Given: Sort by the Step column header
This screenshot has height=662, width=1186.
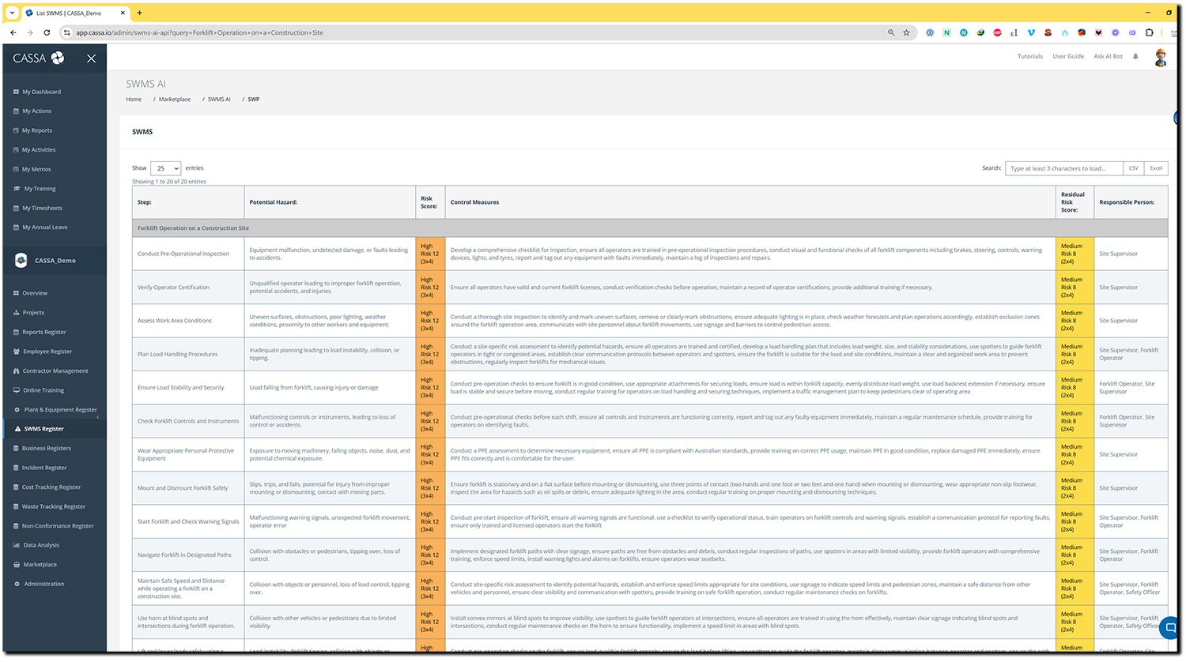Looking at the screenshot, I should click(188, 202).
